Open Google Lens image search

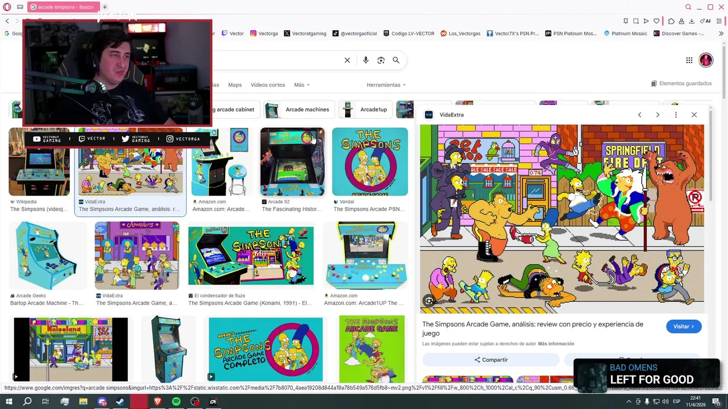click(x=381, y=60)
